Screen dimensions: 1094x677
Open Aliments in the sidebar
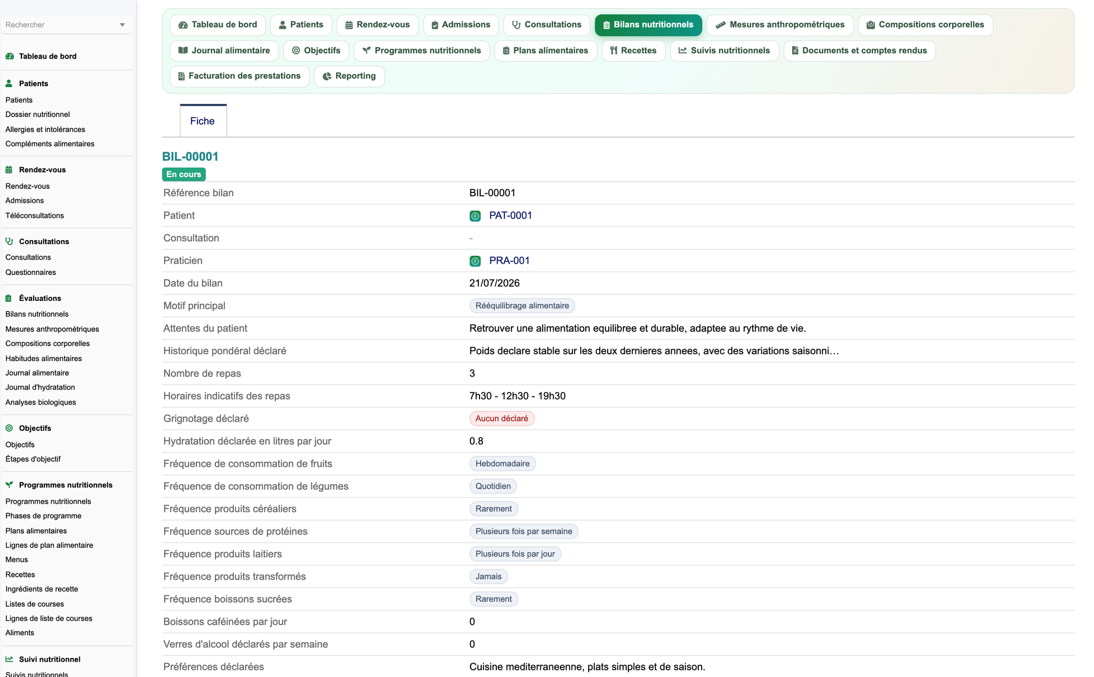[x=20, y=633]
